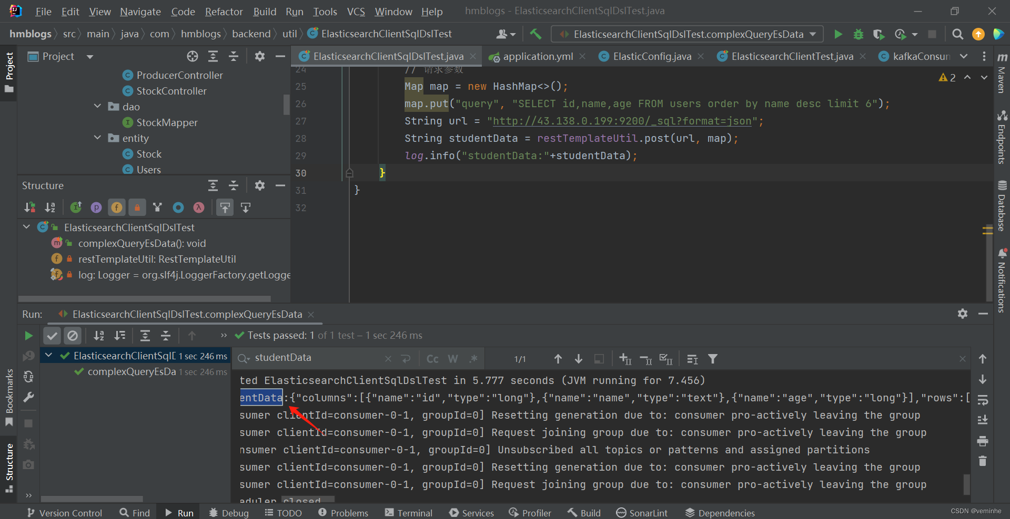Toggle Words option in console search
Image resolution: width=1010 pixels, height=519 pixels.
click(453, 359)
